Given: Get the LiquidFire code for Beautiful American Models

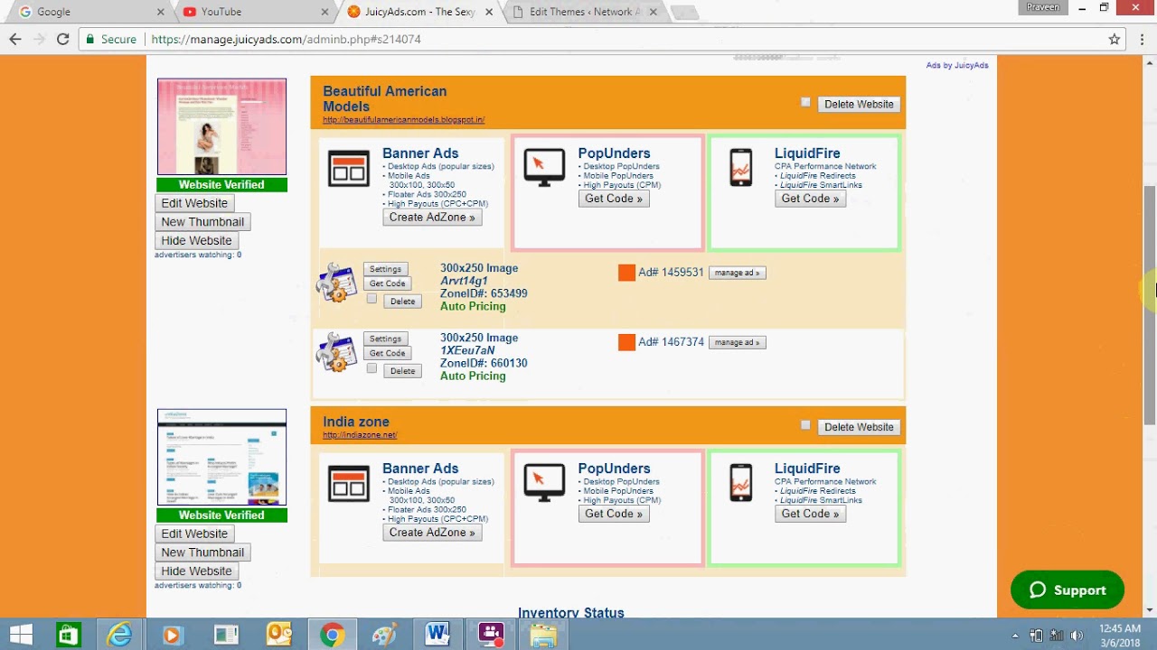Looking at the screenshot, I should (810, 199).
